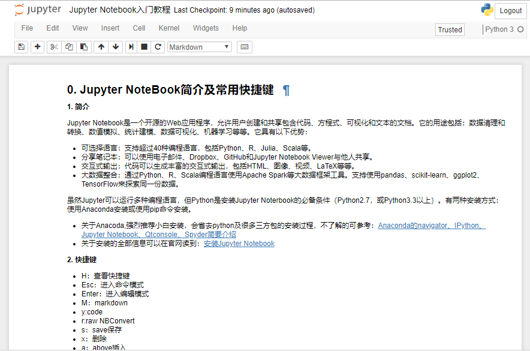530x351 pixels.
Task: Open the Kernel menu
Action: [x=169, y=28]
